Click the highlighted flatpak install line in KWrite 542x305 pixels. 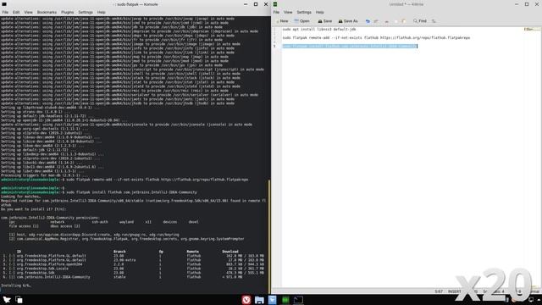350,46
